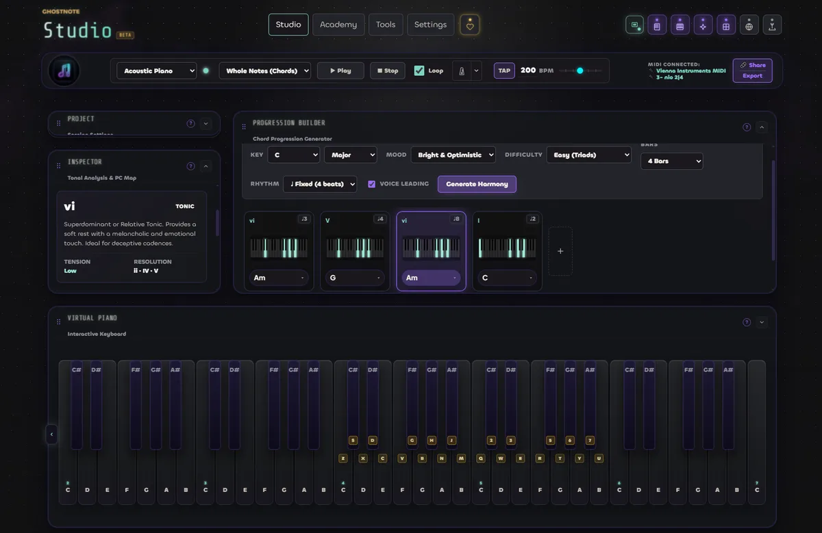Click the Inspector panel drag handle
822x533 pixels.
click(59, 166)
